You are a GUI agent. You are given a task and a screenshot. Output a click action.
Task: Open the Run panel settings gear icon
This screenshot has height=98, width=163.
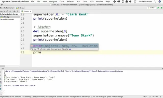162,69
